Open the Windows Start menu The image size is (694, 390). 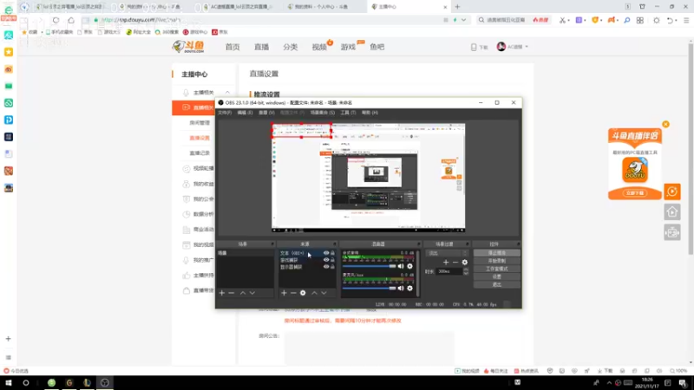pyautogui.click(x=9, y=383)
